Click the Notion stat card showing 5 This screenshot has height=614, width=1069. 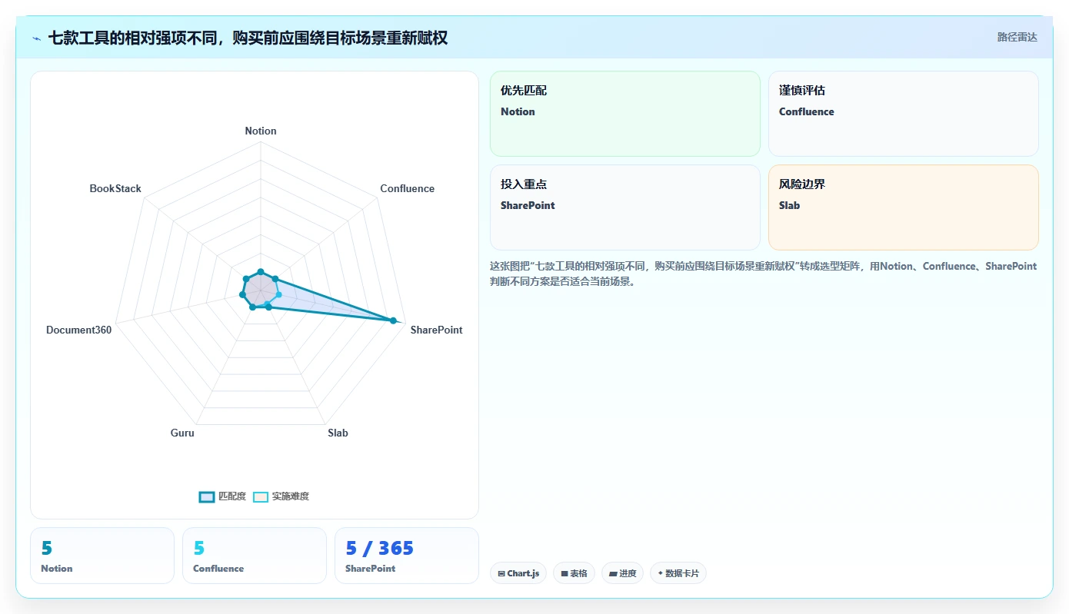click(x=102, y=556)
